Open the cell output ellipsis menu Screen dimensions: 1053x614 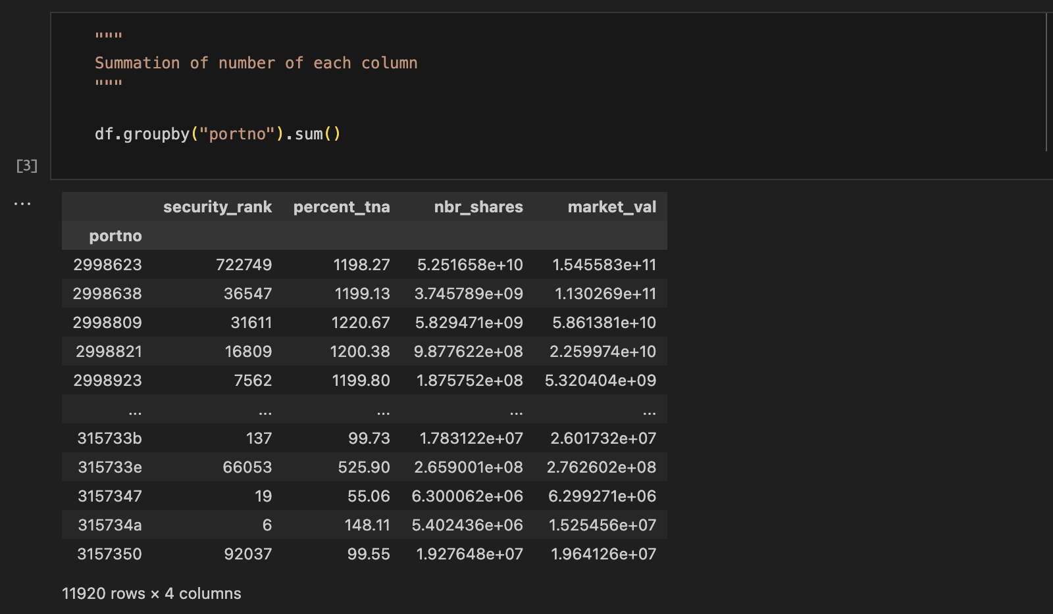coord(22,204)
